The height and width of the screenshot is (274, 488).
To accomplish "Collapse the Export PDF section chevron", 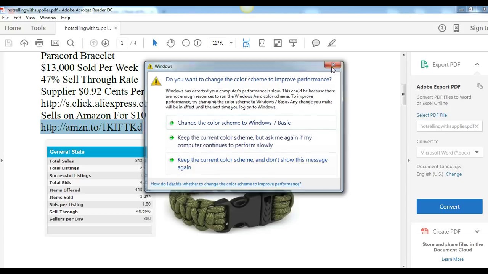I will tap(477, 64).
